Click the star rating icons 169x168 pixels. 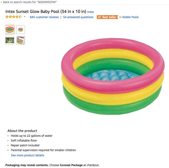click(14, 17)
